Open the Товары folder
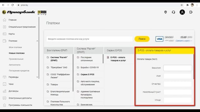Screen dimensions: 200x112 [58, 84]
